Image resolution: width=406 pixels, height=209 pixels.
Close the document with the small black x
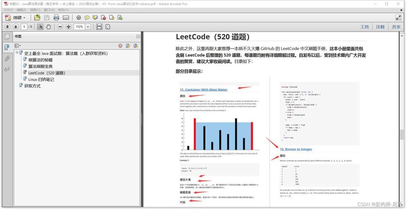point(401,10)
